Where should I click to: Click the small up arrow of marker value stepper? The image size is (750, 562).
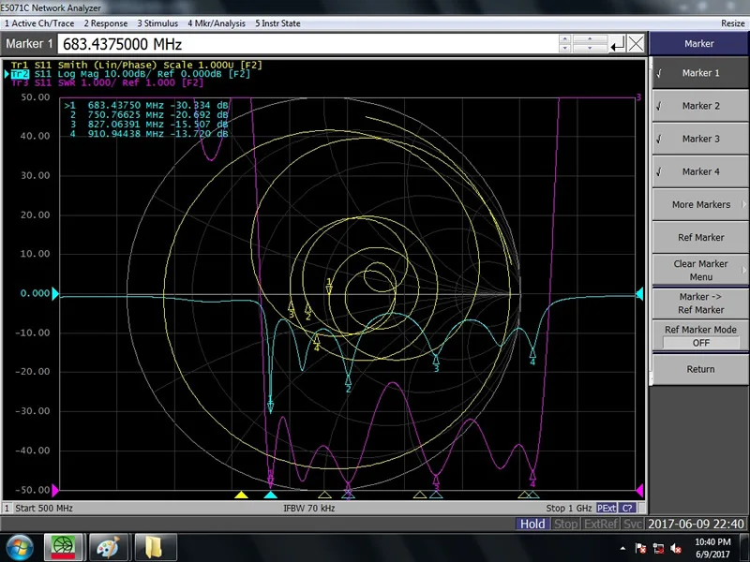(x=564, y=39)
